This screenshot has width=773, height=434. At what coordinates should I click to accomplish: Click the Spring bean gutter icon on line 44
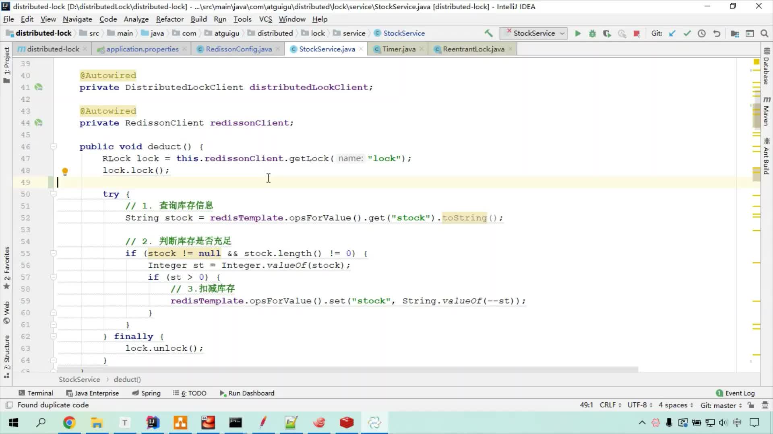39,123
